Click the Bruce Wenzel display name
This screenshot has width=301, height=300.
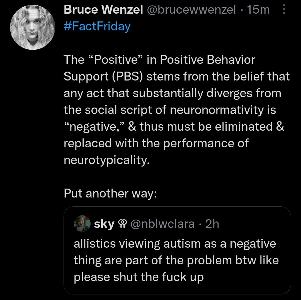pyautogui.click(x=103, y=10)
